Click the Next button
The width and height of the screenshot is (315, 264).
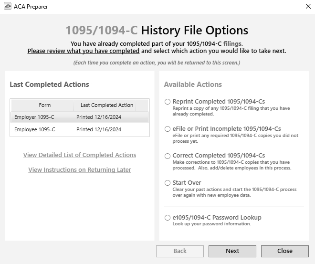point(232,251)
